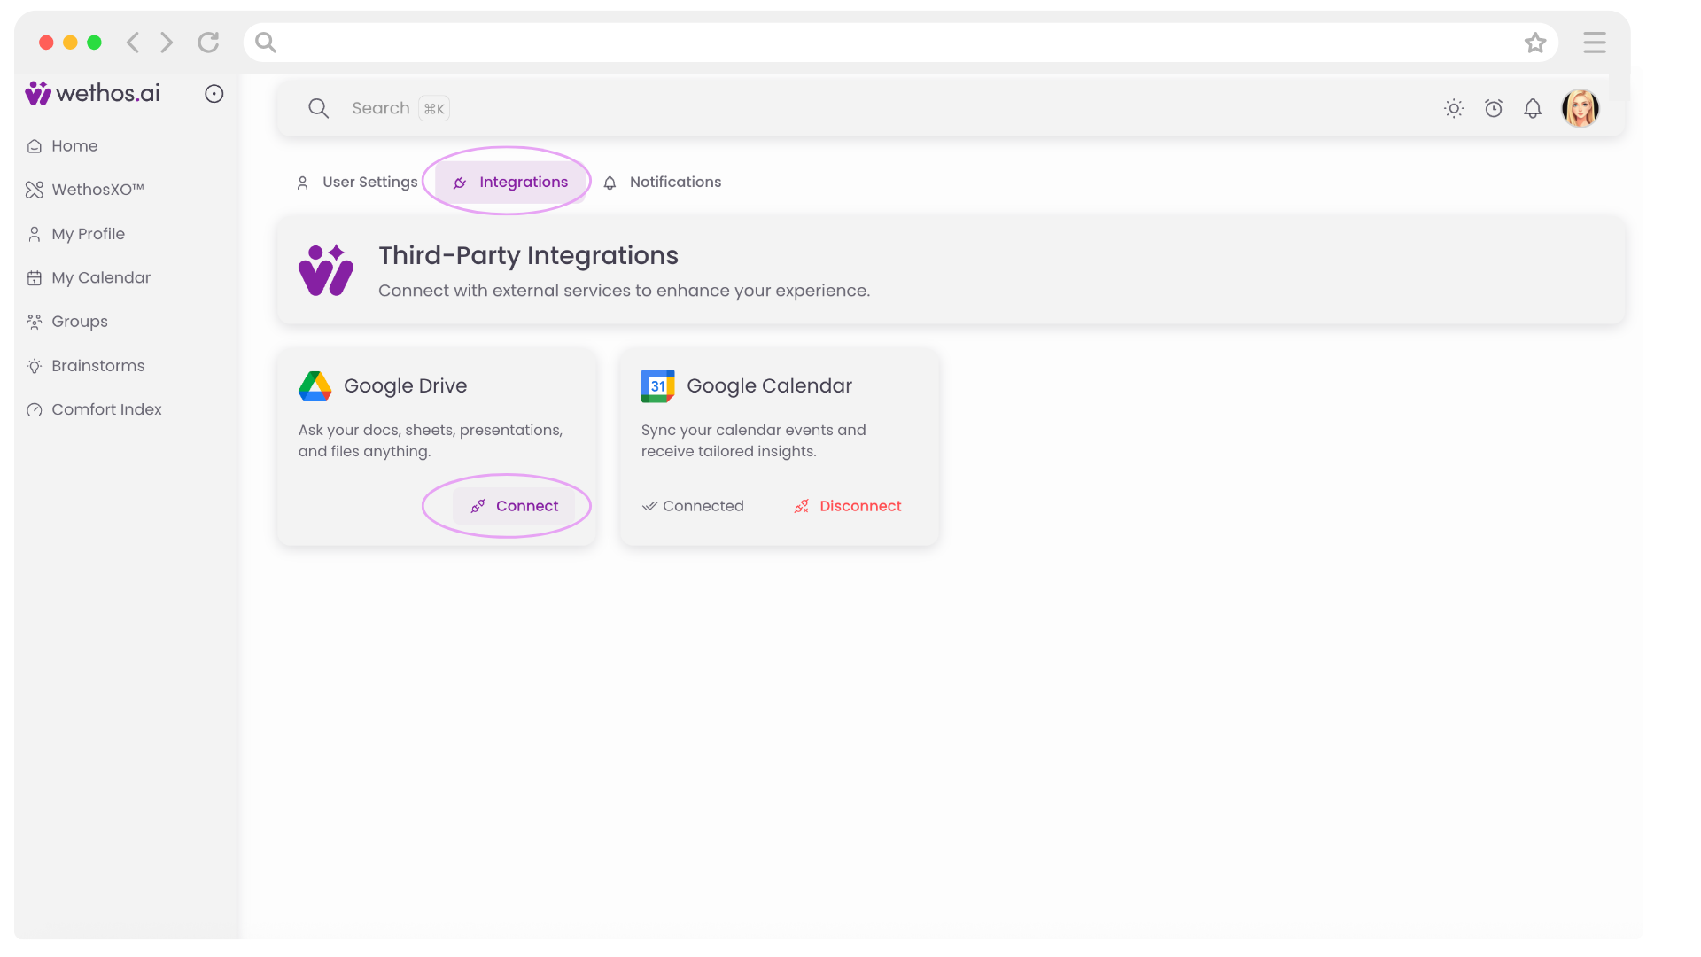Open the user profile avatar
The height and width of the screenshot is (957, 1701).
1581,108
